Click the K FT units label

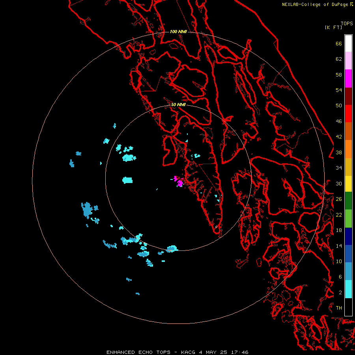[333, 27]
